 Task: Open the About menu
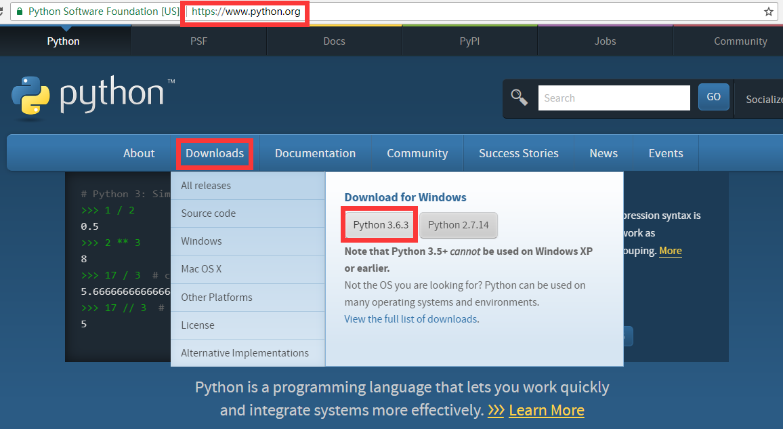139,153
